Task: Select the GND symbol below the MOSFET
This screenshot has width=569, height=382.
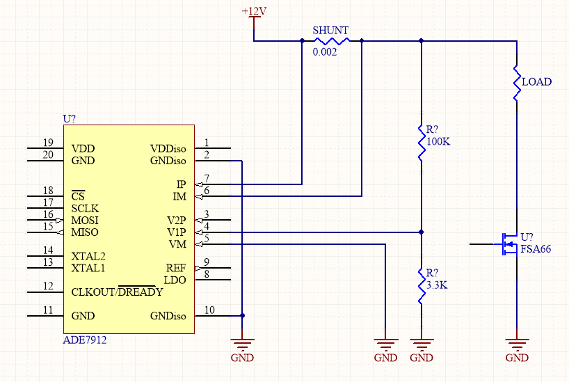Action: tap(517, 344)
